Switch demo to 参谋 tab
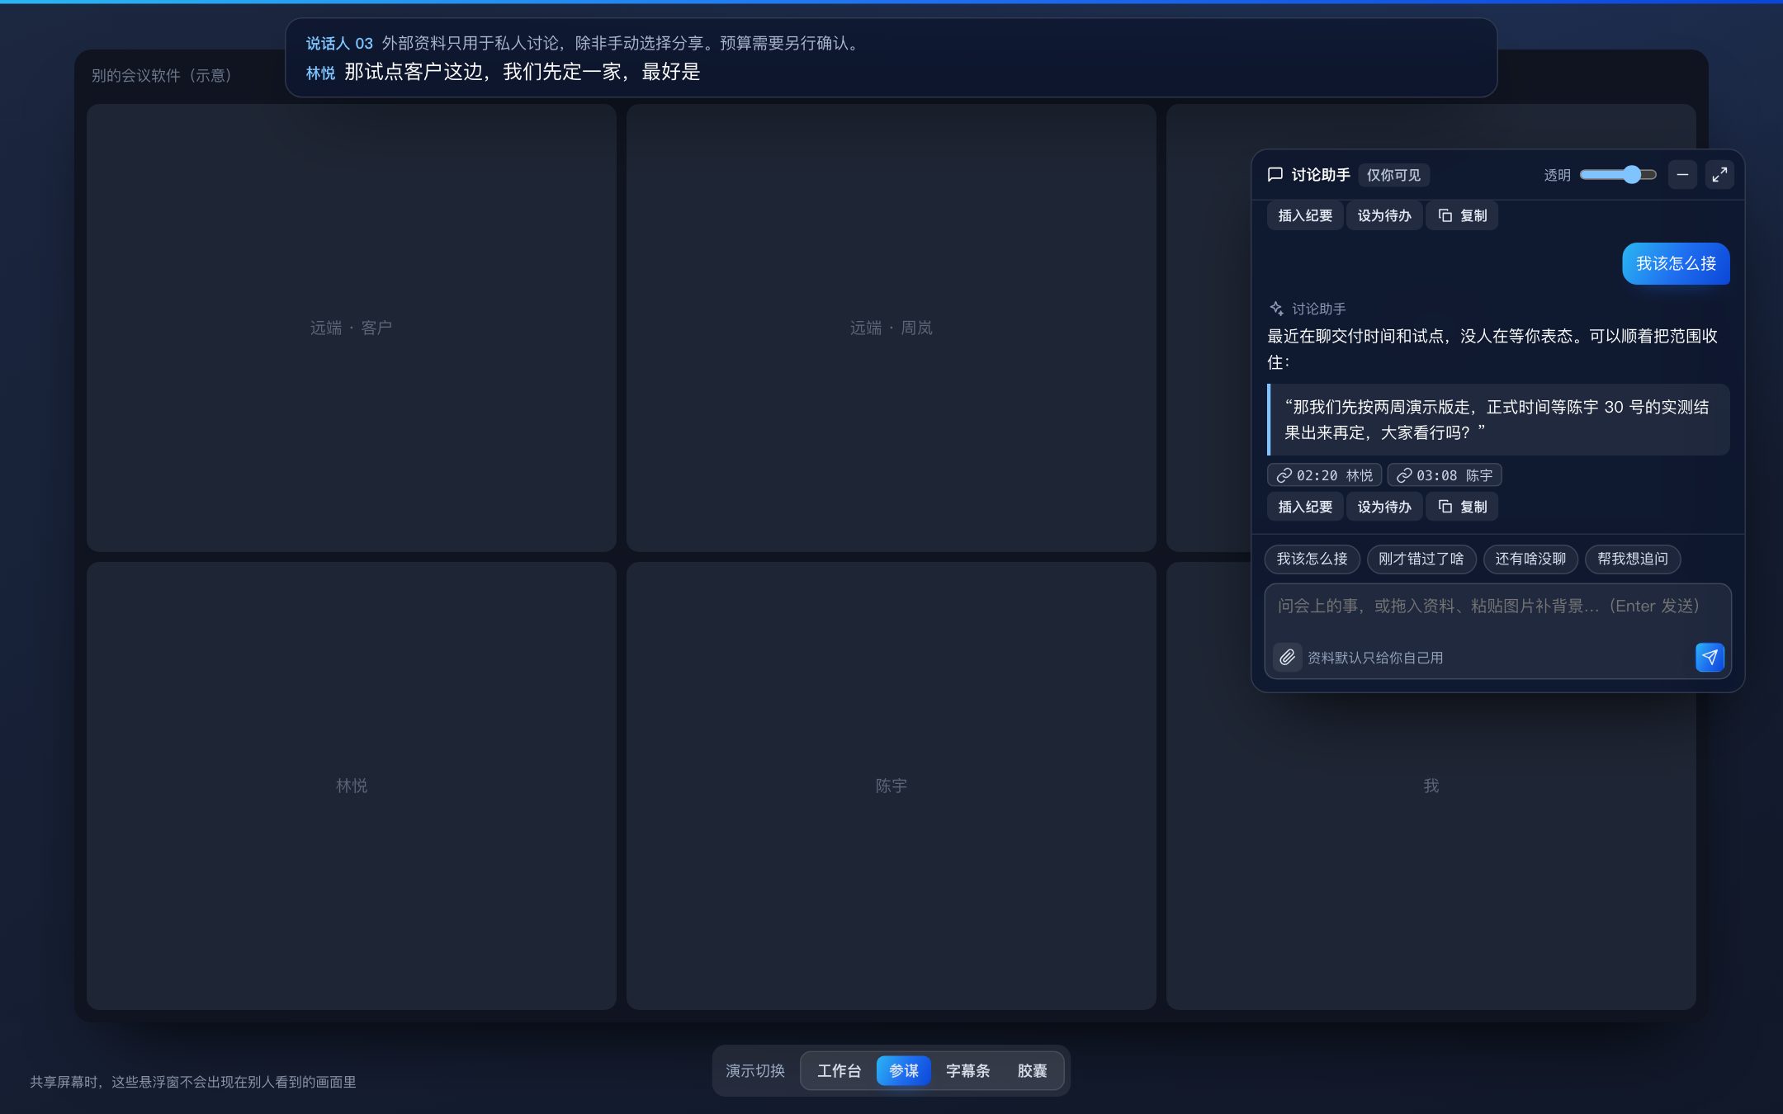Image resolution: width=1783 pixels, height=1114 pixels. pos(904,1070)
